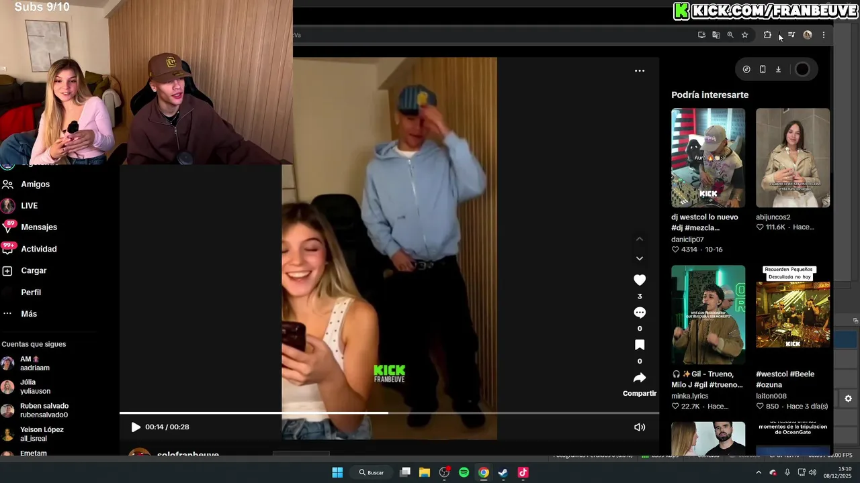Open followed account rubensalvado0
The height and width of the screenshot is (483, 860).
coord(44,411)
